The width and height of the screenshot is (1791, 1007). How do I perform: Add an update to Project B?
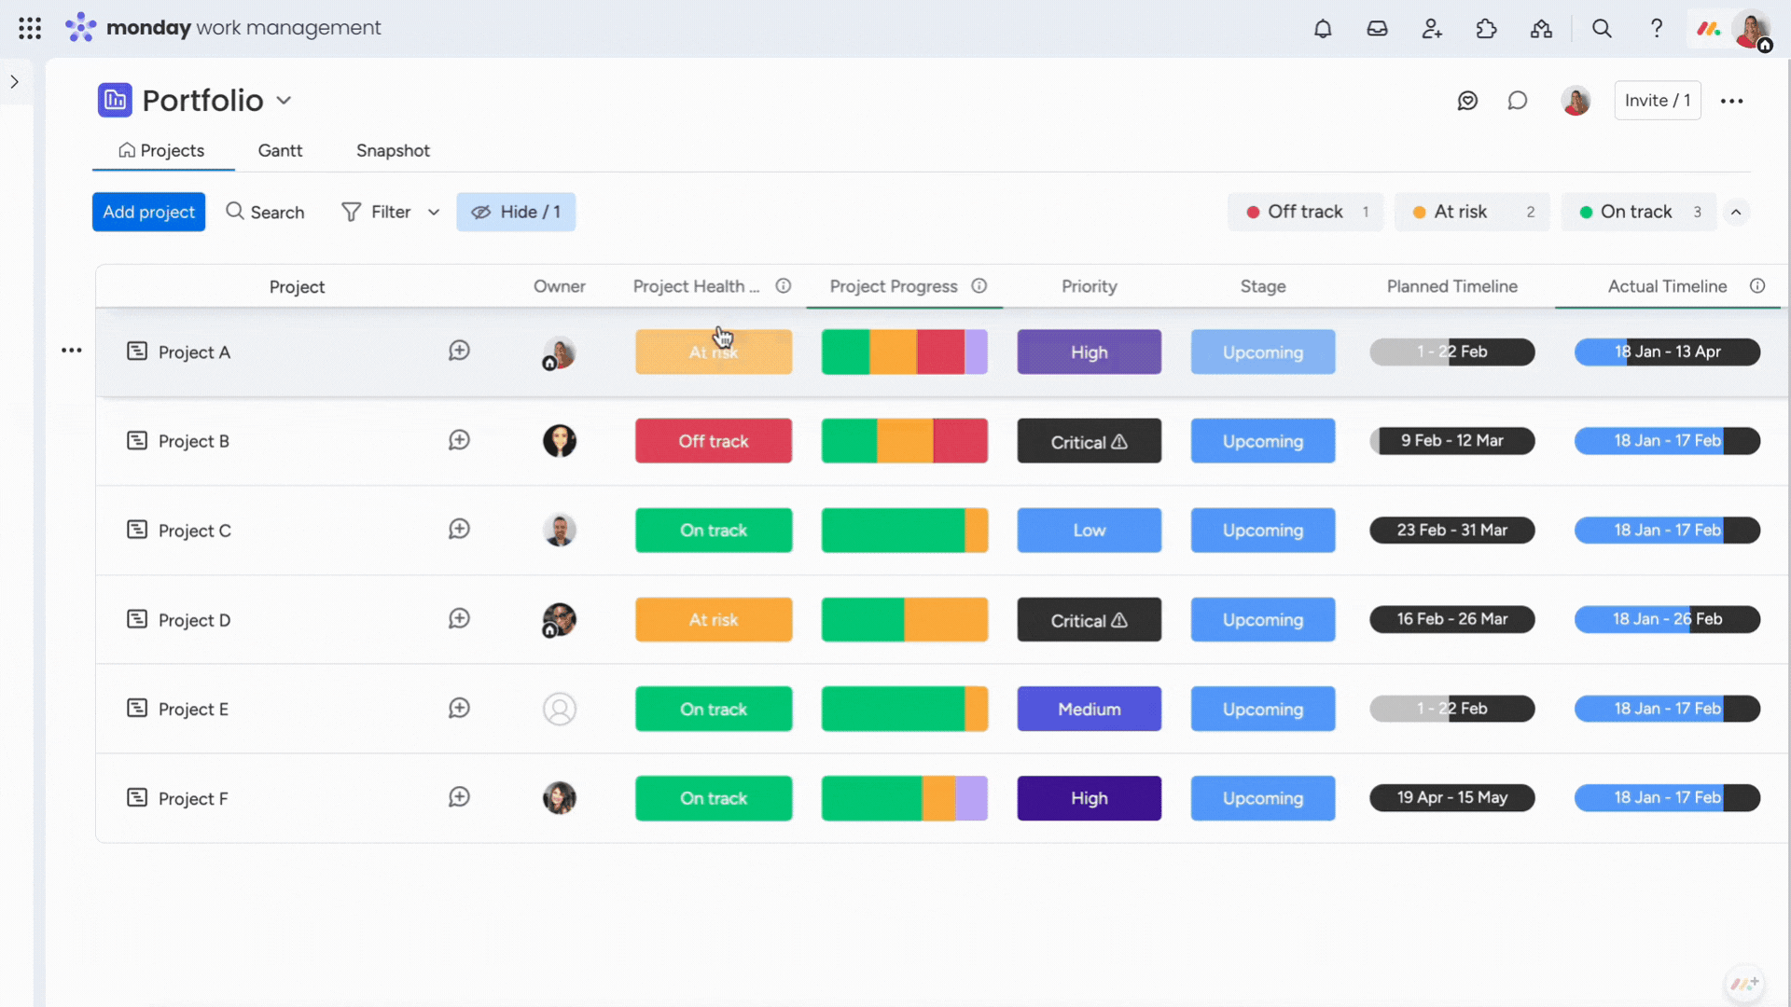pos(459,440)
